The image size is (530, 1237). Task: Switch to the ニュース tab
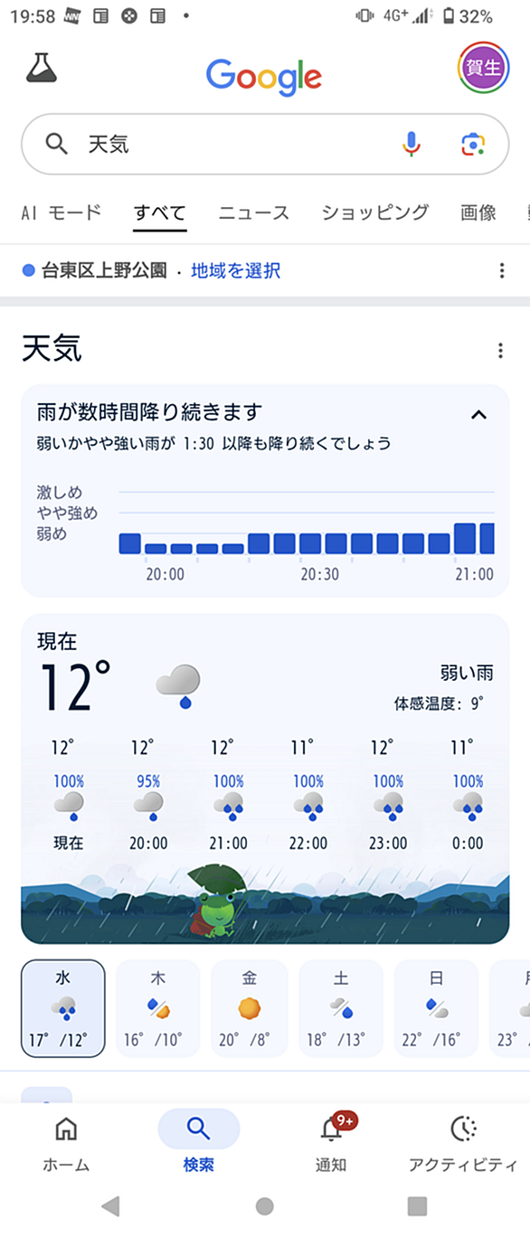click(x=254, y=213)
